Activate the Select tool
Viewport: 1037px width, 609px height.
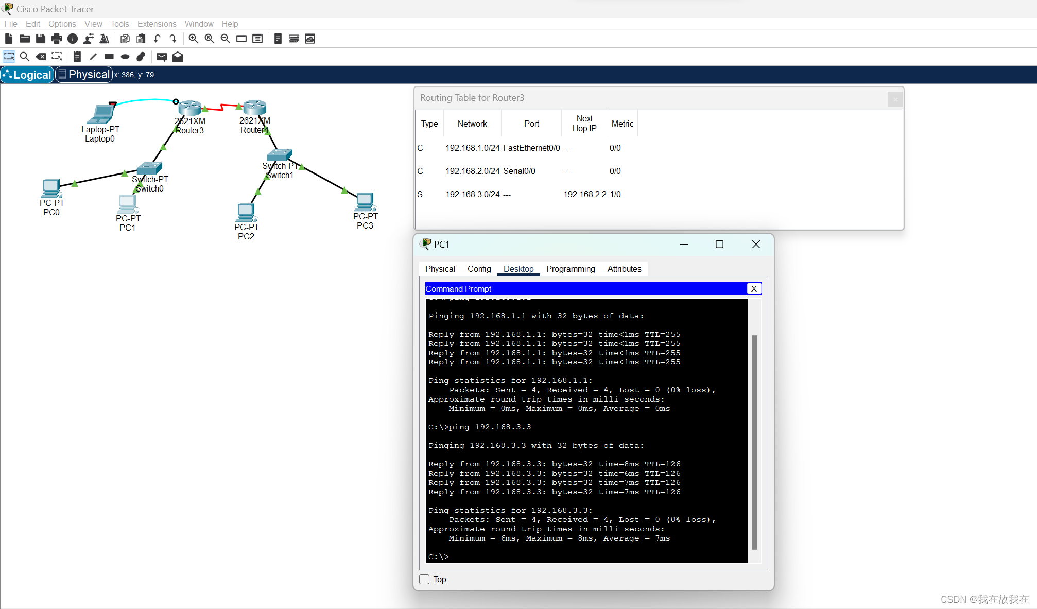coord(9,57)
